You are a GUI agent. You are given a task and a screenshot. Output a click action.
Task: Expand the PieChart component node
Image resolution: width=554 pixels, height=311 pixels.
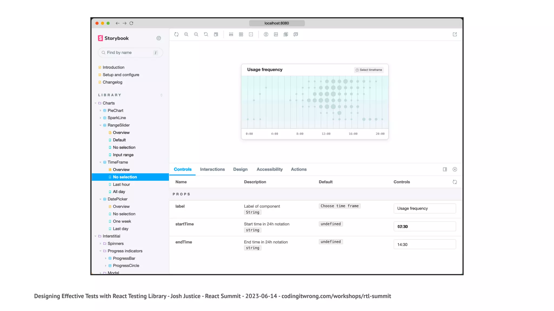[x=100, y=110]
